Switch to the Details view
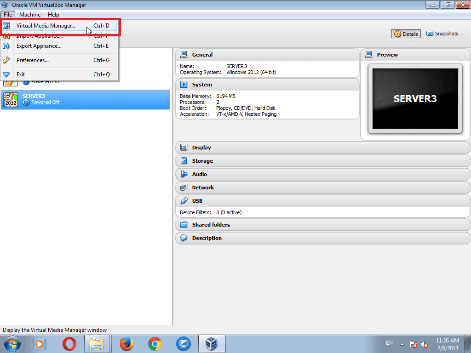The height and width of the screenshot is (353, 471). [x=406, y=34]
